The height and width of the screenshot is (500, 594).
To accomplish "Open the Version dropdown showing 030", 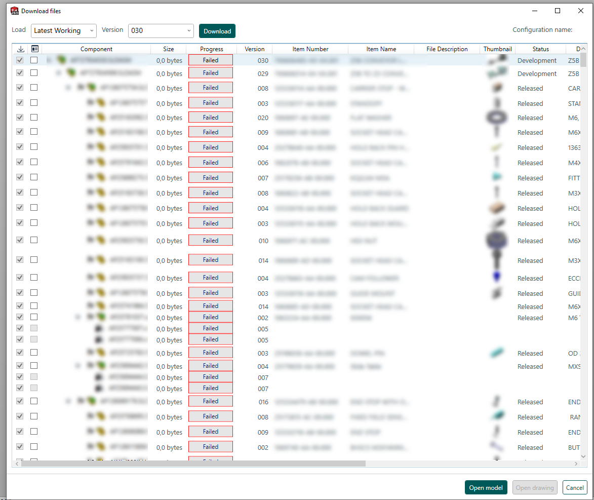I will coord(161,31).
